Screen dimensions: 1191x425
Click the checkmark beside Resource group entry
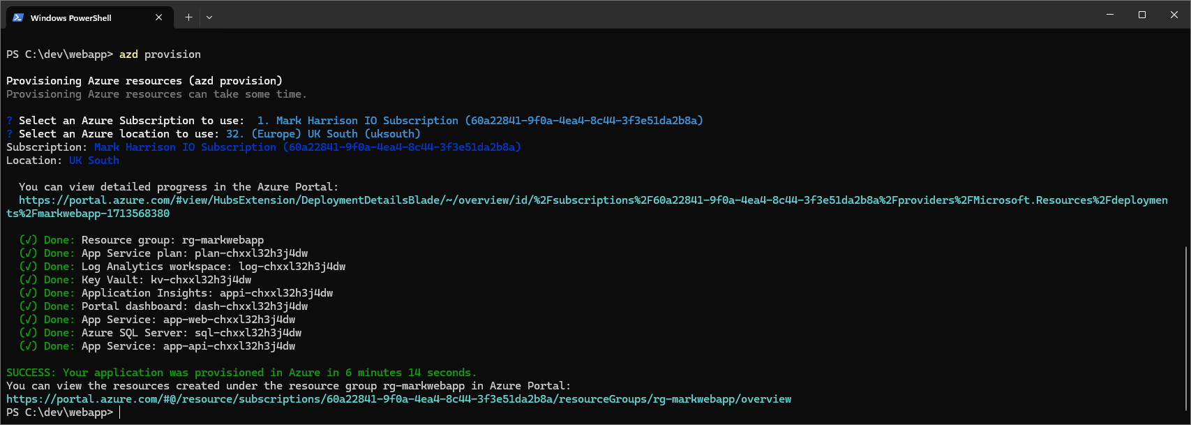28,240
